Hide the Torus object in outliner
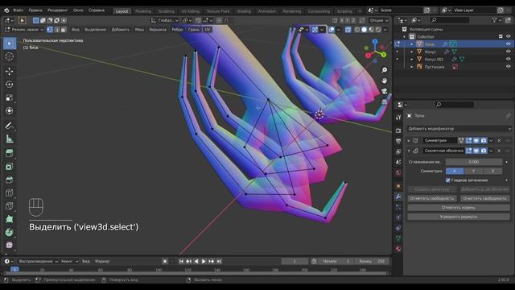 click(x=508, y=43)
